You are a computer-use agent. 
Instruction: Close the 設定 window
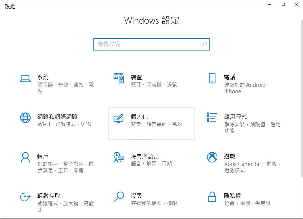point(296,4)
